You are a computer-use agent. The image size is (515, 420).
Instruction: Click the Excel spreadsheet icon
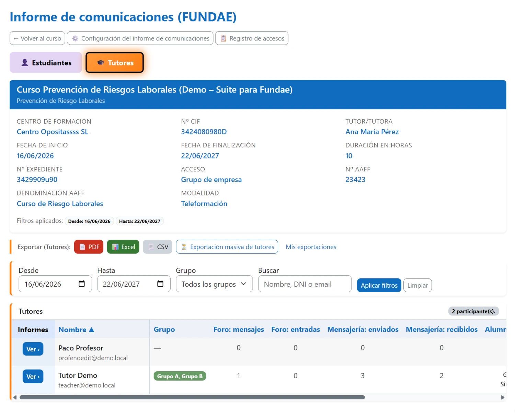coord(115,247)
